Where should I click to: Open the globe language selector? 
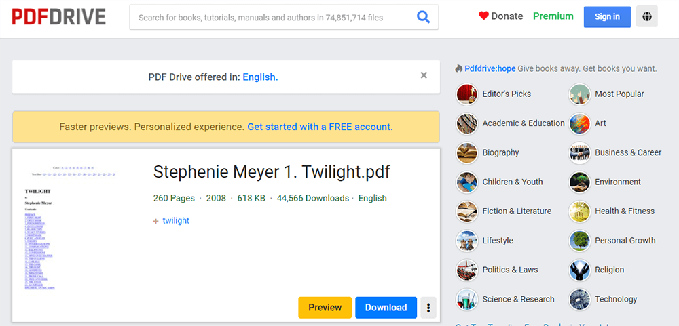point(646,16)
